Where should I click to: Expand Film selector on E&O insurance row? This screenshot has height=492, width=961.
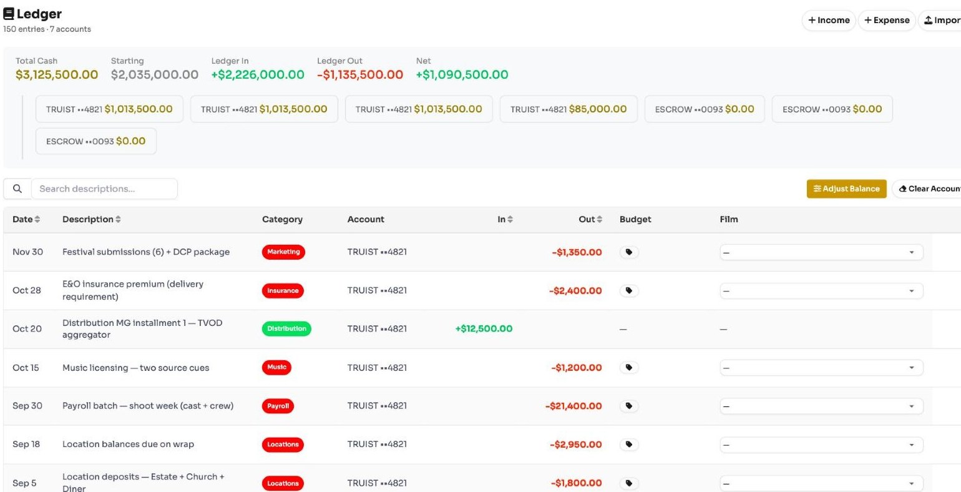821,291
